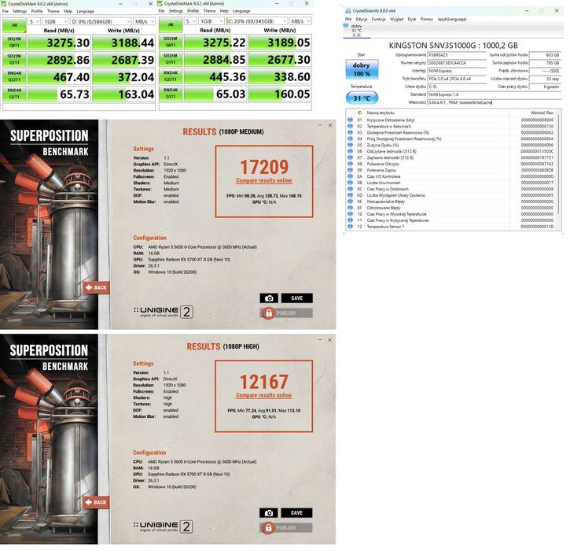Click 3275.30 read result in D: drive CrystalDiskMark
This screenshot has height=551, width=570.
click(58, 43)
